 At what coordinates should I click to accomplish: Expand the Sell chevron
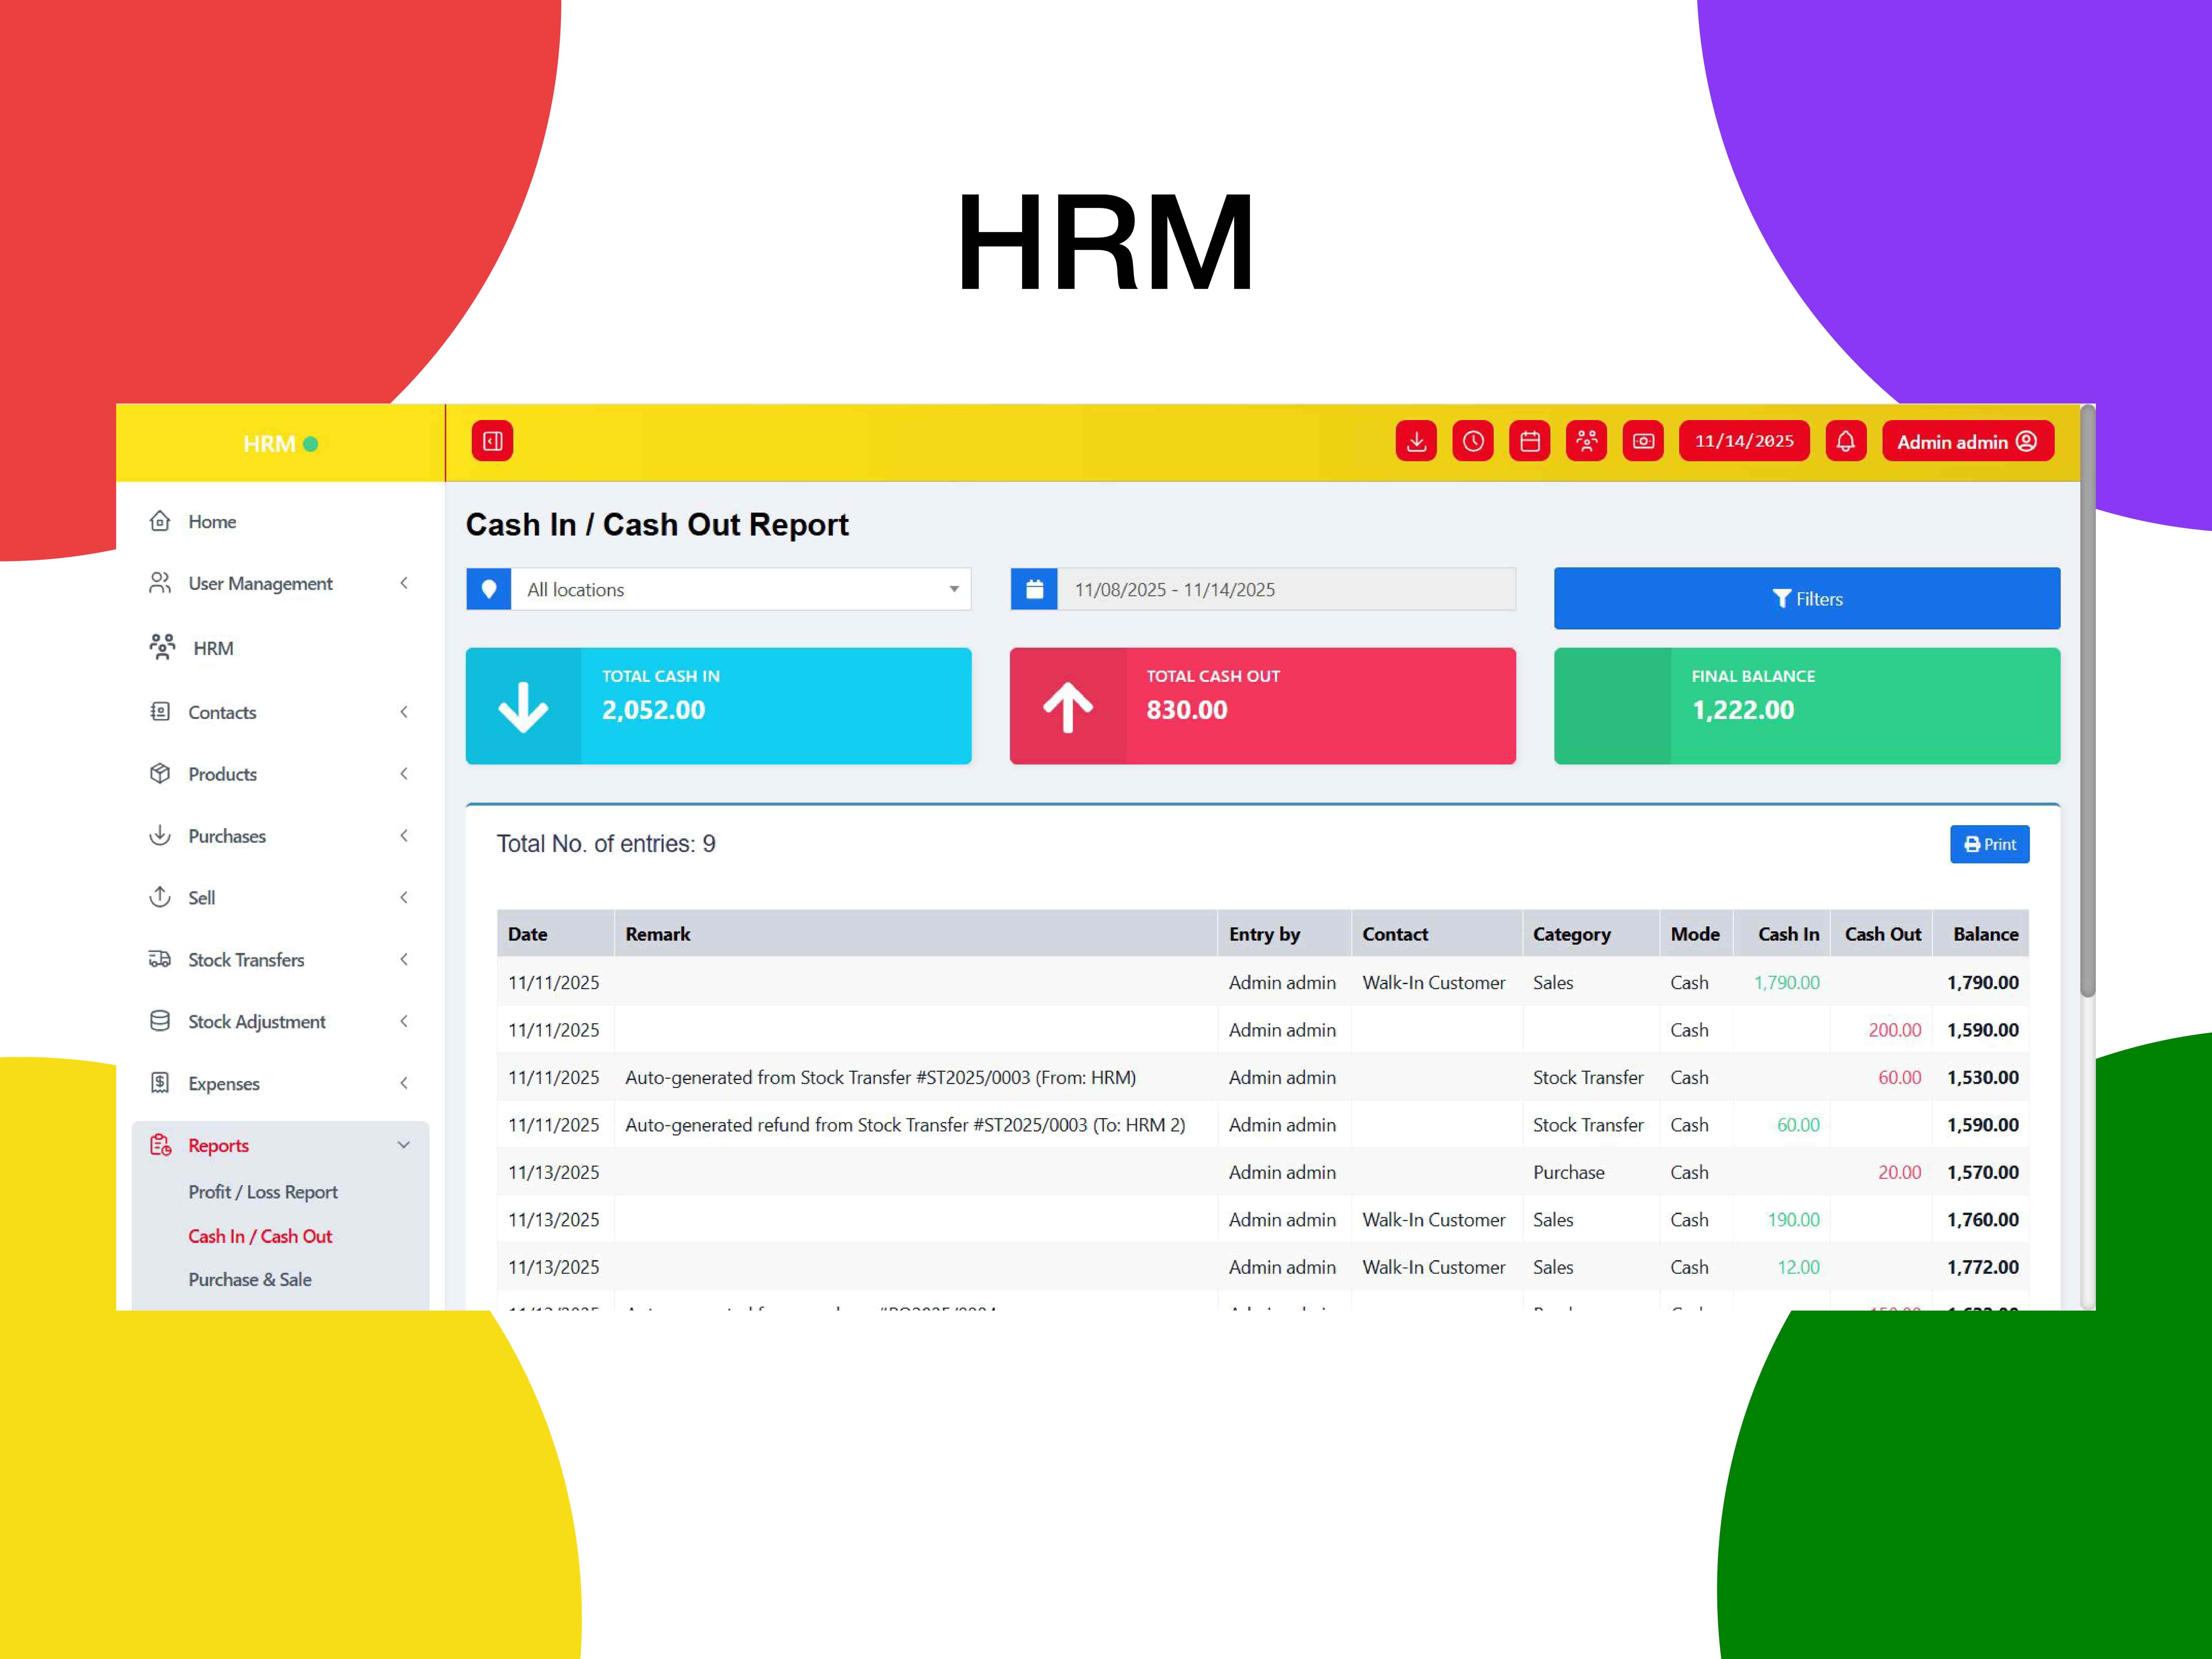[x=404, y=898]
